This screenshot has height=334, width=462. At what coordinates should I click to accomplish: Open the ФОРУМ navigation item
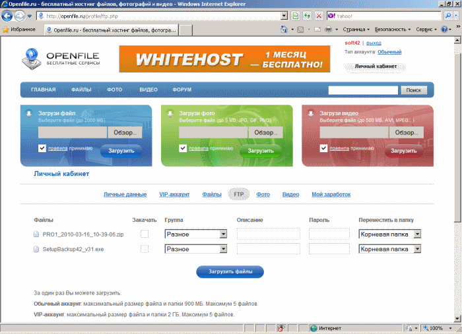tap(182, 90)
